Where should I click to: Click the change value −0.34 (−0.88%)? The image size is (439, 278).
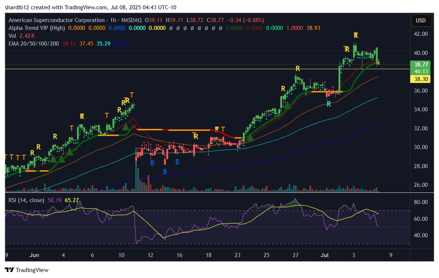click(245, 20)
